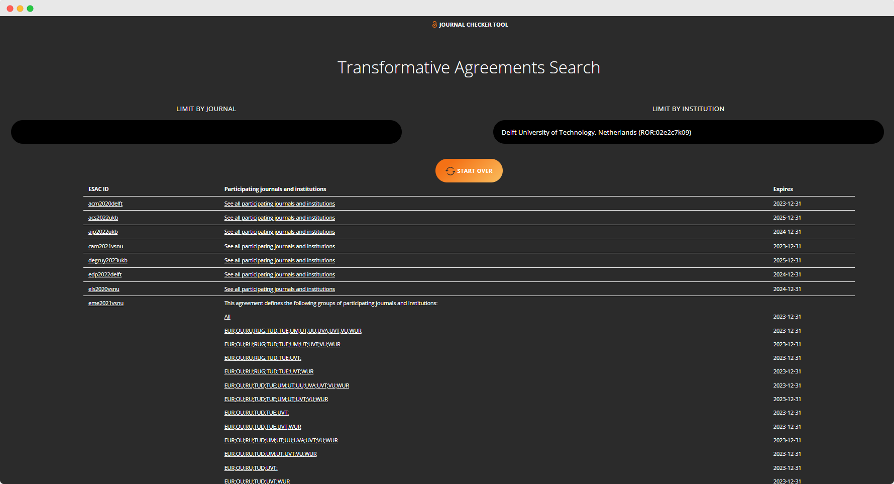The width and height of the screenshot is (894, 484).
Task: Focus the Limit by Journal search field
Action: [206, 132]
